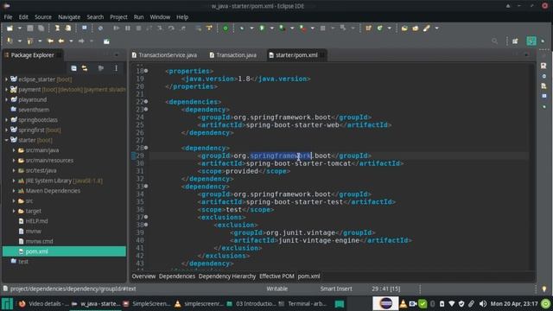Open the Overview tab of pom editor
This screenshot has width=553, height=311.
pyautogui.click(x=143, y=276)
